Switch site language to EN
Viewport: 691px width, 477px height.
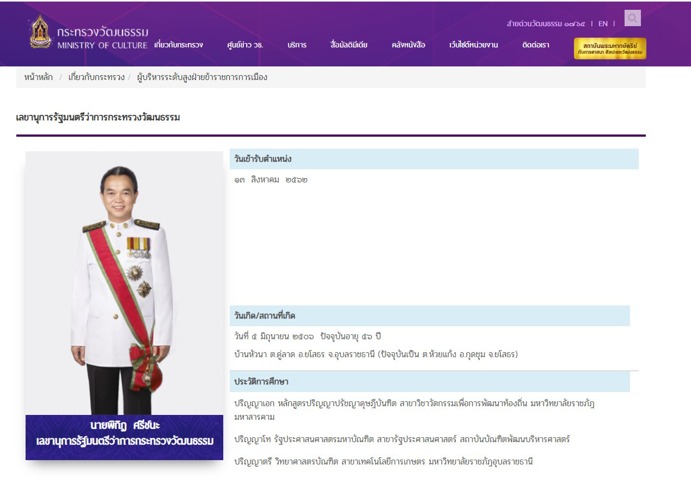603,23
